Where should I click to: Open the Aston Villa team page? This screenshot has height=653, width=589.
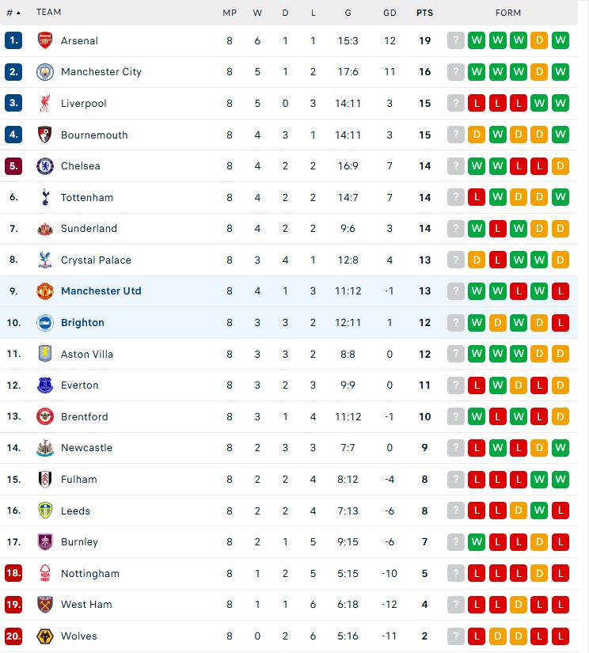87,355
